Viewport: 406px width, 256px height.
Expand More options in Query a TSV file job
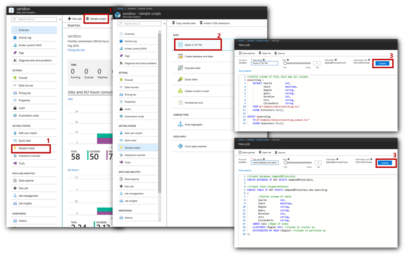[x=245, y=71]
